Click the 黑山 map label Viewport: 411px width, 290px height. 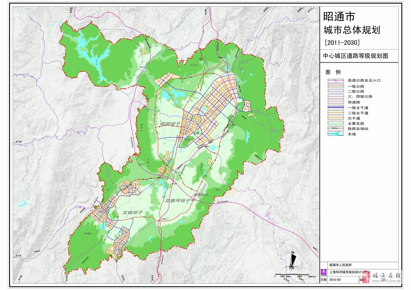(218, 190)
